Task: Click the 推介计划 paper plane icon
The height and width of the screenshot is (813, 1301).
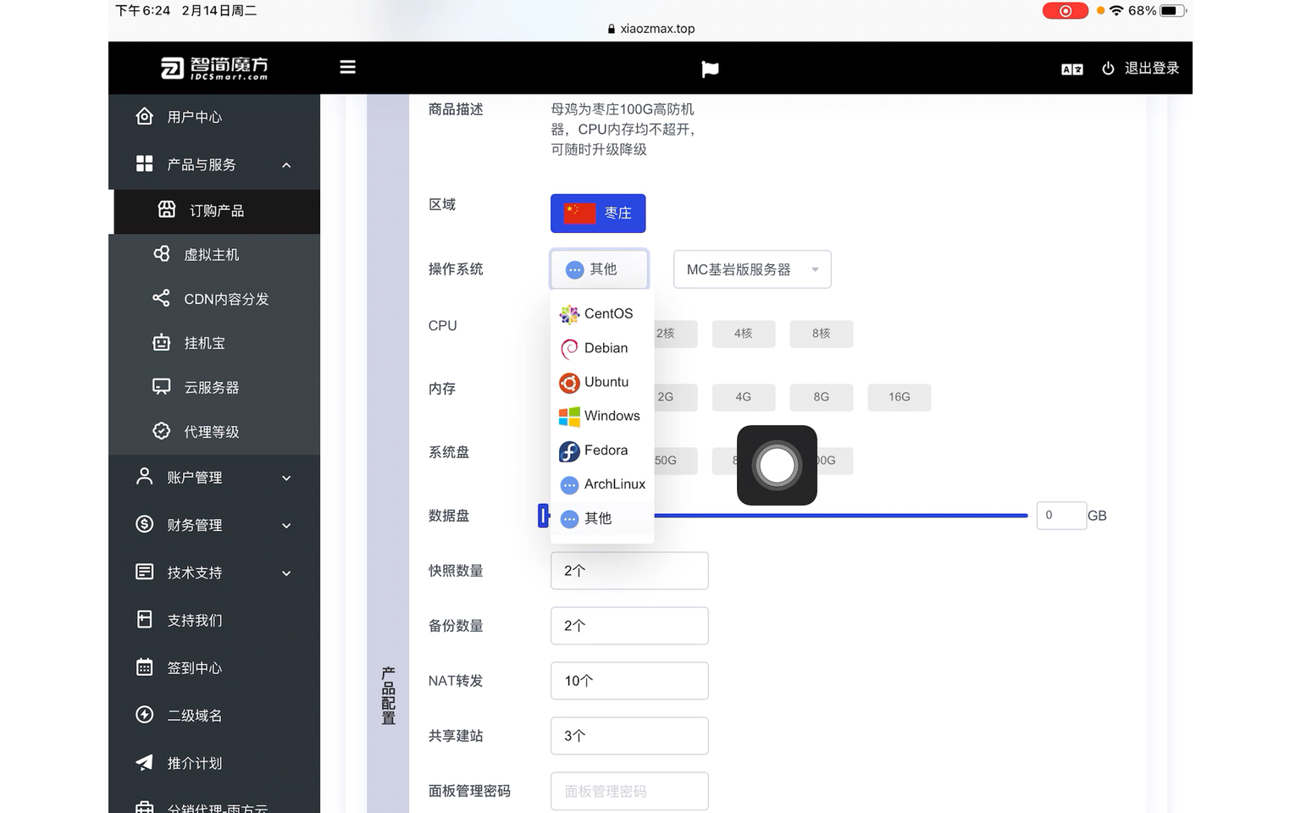Action: point(145,762)
